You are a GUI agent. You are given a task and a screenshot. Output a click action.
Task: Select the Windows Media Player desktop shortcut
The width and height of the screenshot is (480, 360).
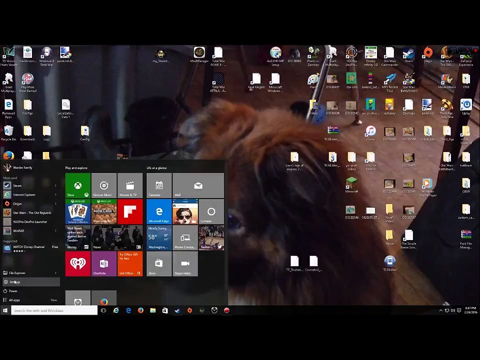tap(427, 187)
